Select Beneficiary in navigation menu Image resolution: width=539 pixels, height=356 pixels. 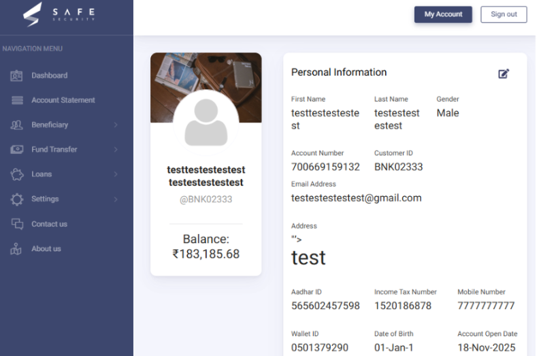pyautogui.click(x=50, y=125)
